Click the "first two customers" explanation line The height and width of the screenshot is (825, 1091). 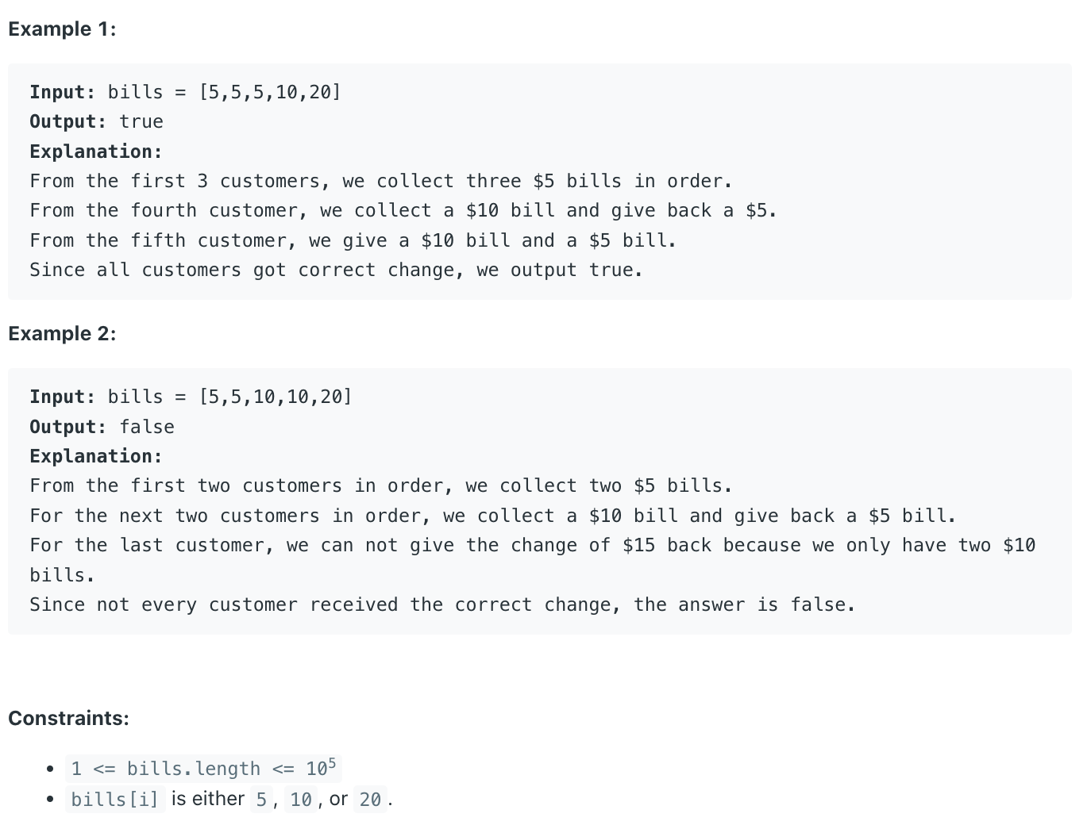click(381, 485)
